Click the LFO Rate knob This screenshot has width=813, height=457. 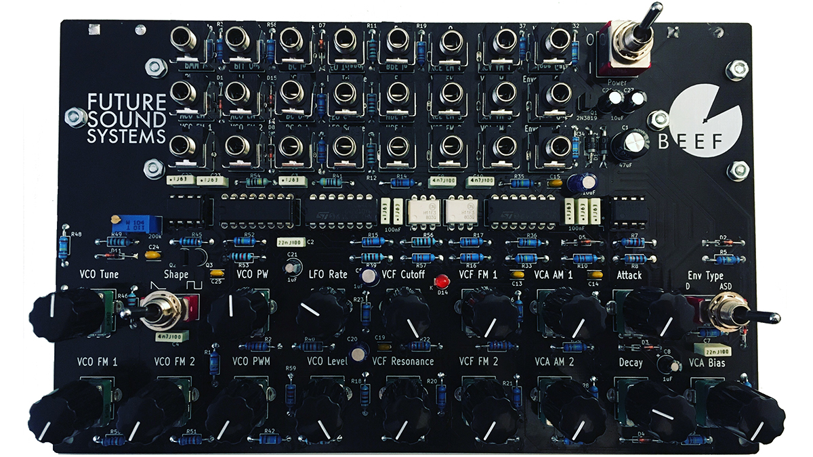click(322, 314)
